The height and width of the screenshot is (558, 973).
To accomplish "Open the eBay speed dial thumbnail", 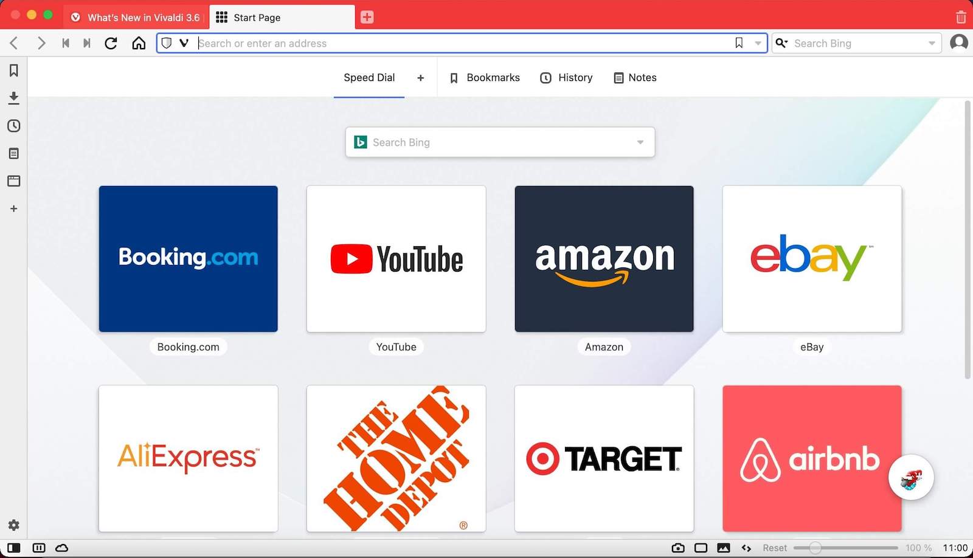I will click(812, 259).
